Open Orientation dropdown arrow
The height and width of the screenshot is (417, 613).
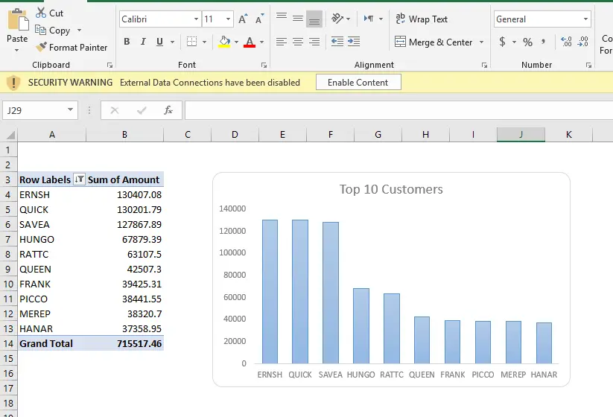pos(349,19)
